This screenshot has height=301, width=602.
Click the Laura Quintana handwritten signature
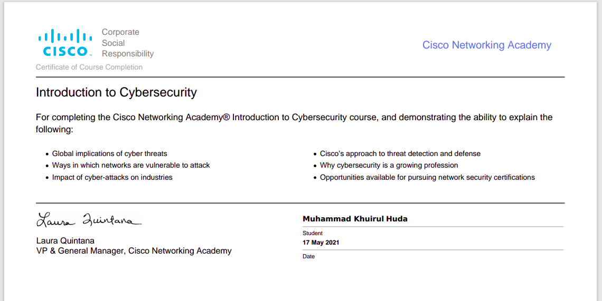coord(89,219)
